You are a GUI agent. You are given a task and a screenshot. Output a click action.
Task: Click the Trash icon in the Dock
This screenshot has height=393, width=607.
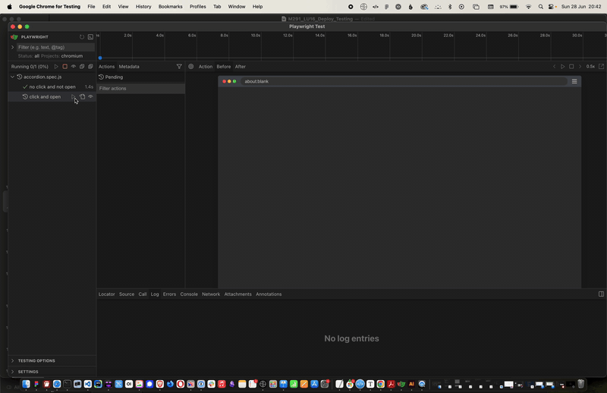click(580, 384)
